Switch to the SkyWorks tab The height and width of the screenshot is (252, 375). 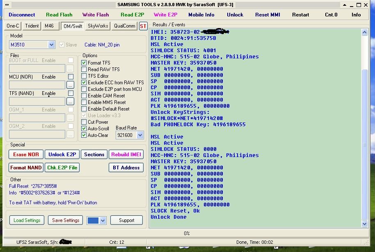pos(98,26)
